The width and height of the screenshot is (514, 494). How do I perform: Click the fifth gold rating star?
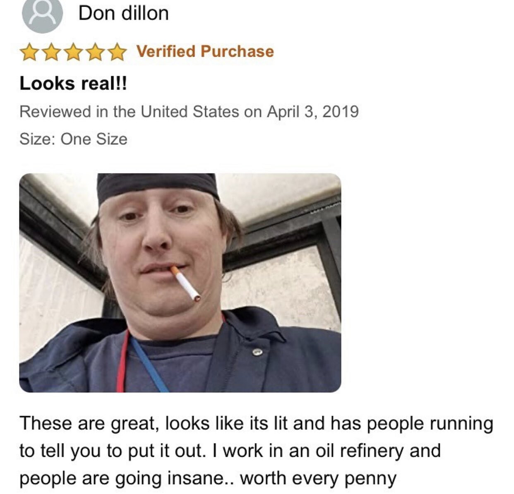point(118,52)
